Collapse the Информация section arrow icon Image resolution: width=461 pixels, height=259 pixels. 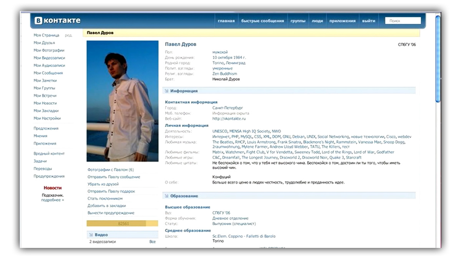pyautogui.click(x=167, y=91)
